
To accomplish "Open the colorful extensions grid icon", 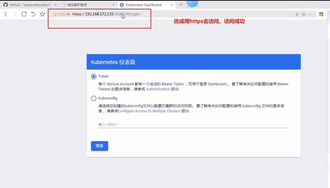I will pyautogui.click(x=321, y=14).
